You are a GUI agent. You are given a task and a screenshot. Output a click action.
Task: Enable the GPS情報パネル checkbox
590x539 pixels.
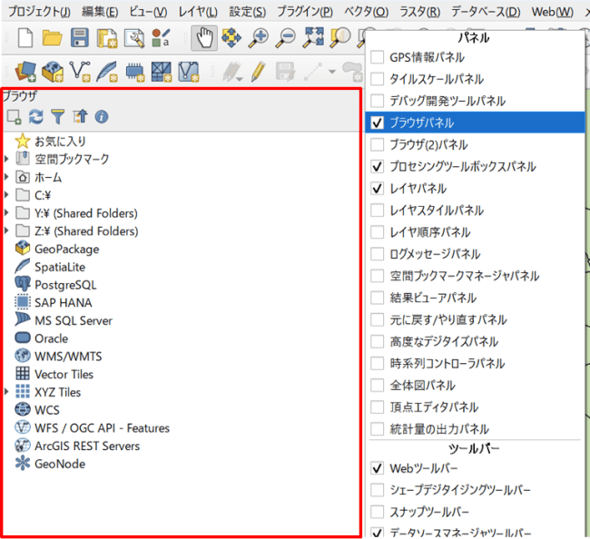click(x=378, y=57)
